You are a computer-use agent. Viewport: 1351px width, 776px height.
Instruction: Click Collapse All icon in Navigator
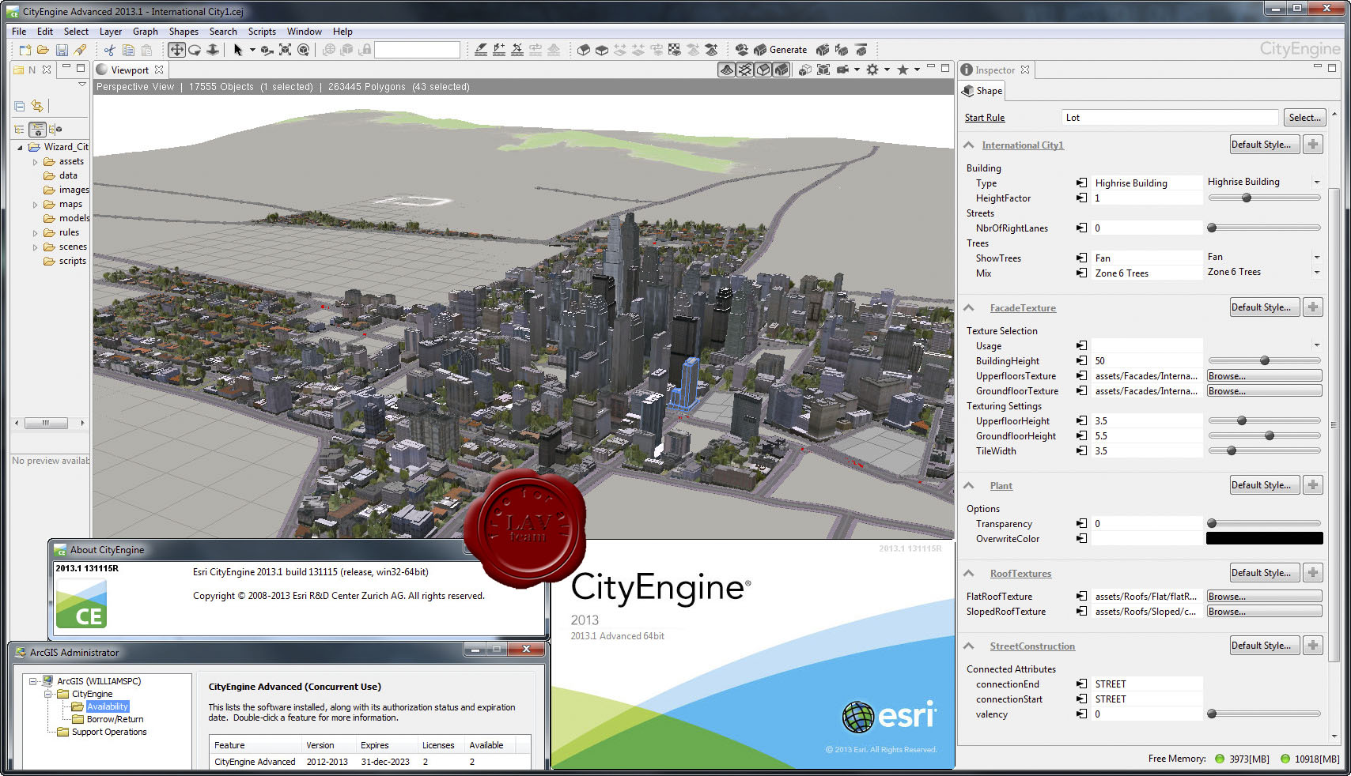click(x=20, y=106)
